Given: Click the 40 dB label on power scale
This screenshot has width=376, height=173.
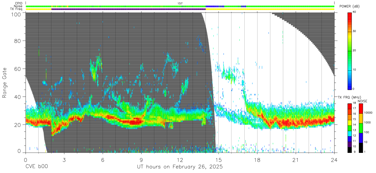Looking at the screenshot, I should click(x=355, y=12).
